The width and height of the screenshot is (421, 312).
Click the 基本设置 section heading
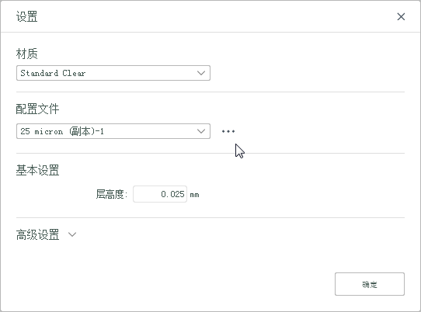37,170
